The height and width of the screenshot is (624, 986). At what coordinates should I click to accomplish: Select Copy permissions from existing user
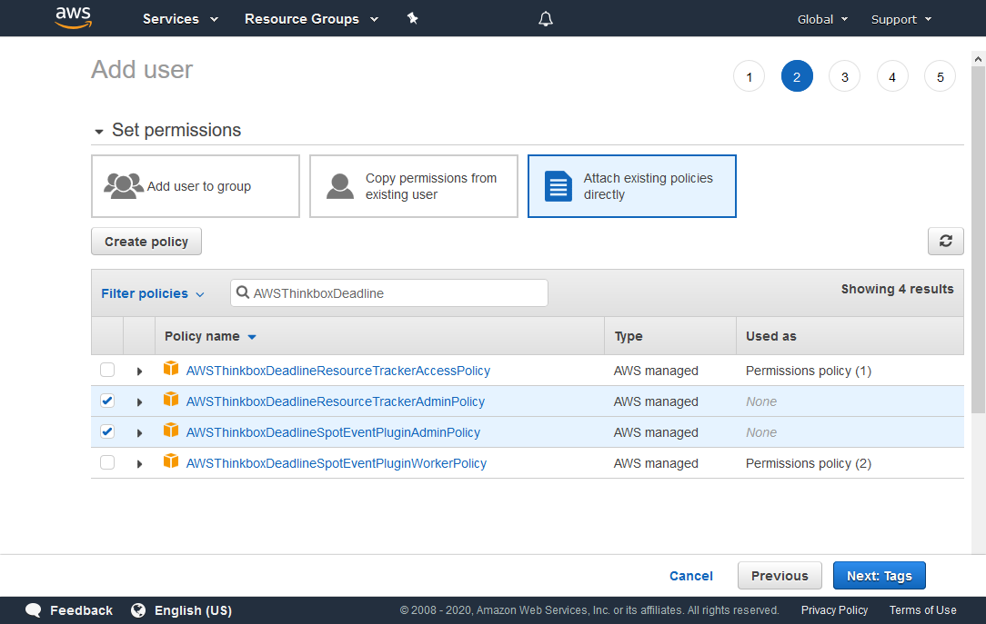(x=414, y=186)
